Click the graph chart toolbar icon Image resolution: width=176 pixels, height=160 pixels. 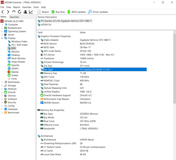coord(31,12)
